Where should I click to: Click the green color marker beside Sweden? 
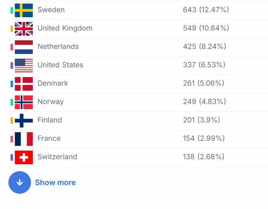[x=12, y=10]
